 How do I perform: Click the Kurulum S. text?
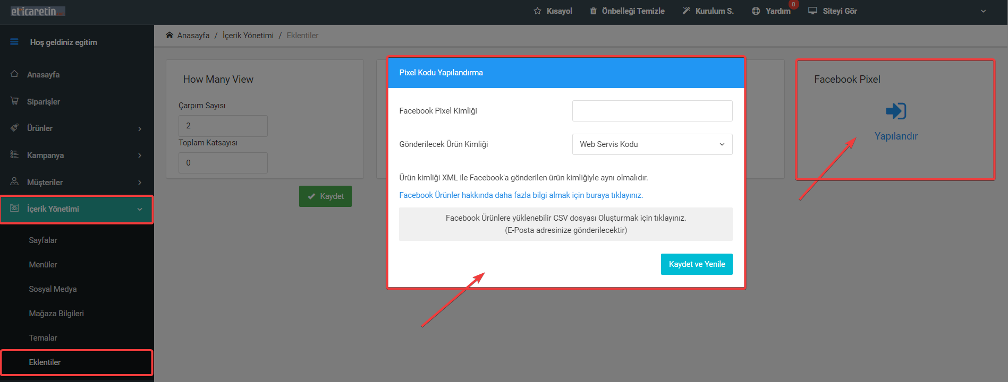tap(715, 11)
